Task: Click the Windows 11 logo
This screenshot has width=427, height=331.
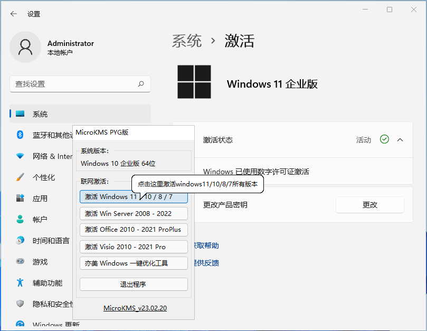Action: [x=194, y=82]
